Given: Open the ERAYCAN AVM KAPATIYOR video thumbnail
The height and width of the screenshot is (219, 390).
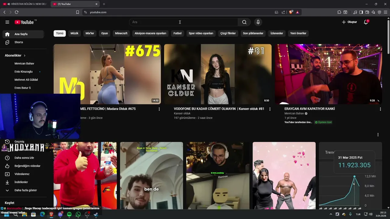Looking at the screenshot, I should coord(328,74).
